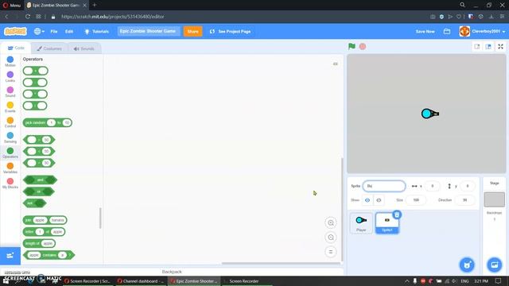Click the project title field

pos(149,31)
